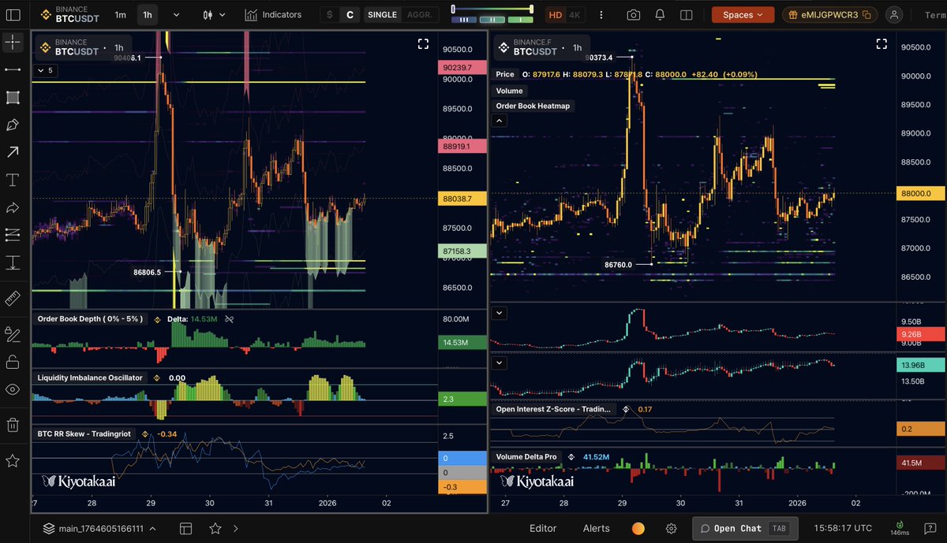Open the Spaces dropdown
Viewport: 947px width, 543px height.
pyautogui.click(x=743, y=14)
